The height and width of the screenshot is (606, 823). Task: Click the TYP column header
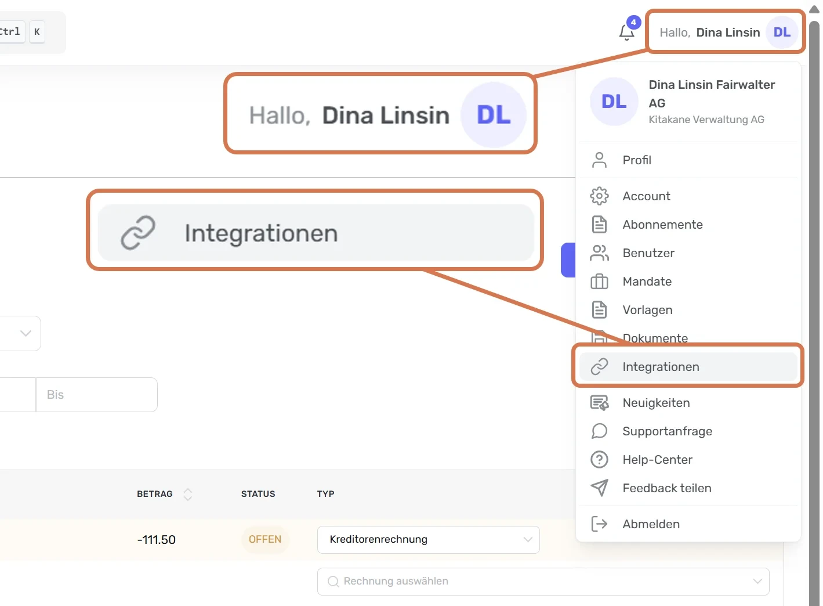[x=325, y=494]
